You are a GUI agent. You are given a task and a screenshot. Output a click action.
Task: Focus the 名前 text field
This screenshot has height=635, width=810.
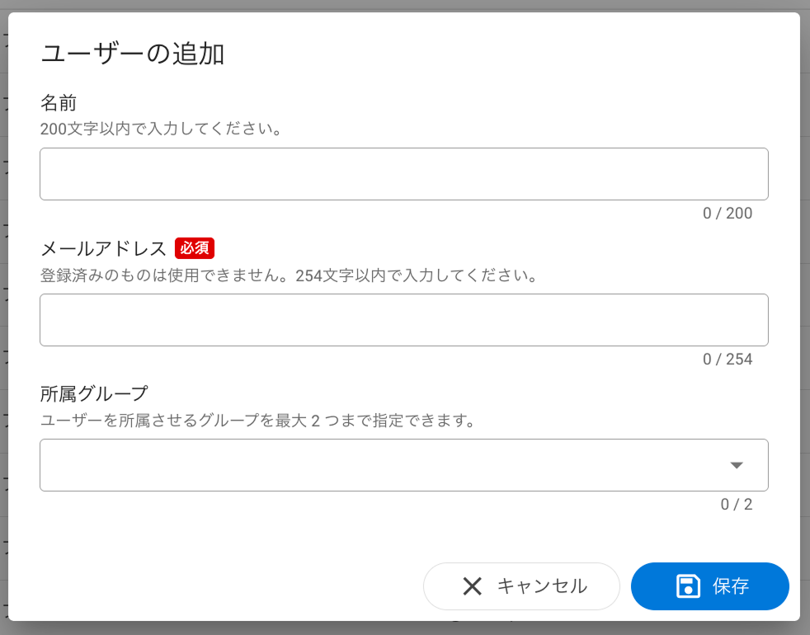pos(404,174)
